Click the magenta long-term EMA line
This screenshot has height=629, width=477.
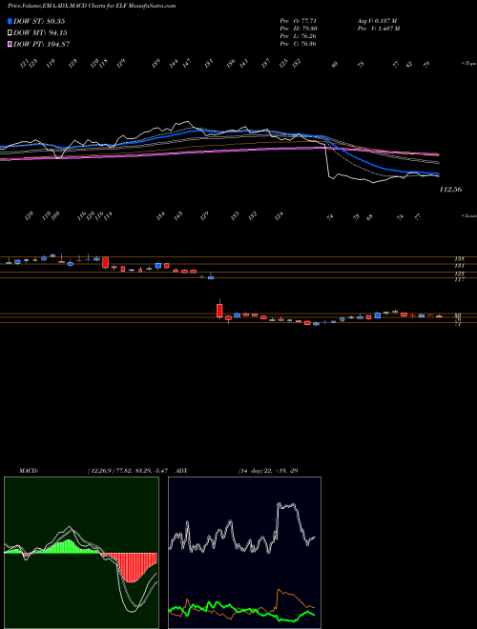(x=218, y=152)
